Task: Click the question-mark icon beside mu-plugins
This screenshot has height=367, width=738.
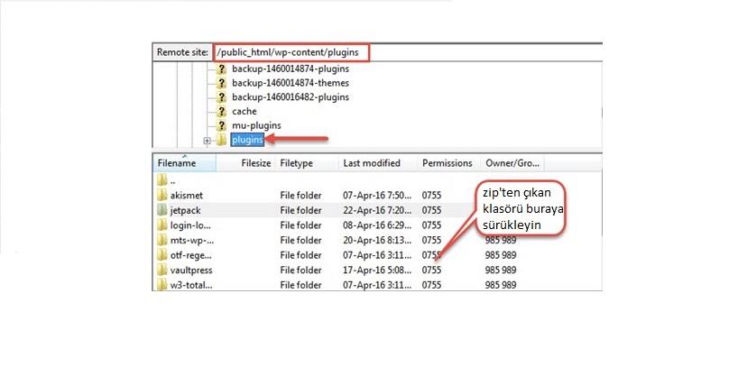Action: (221, 125)
